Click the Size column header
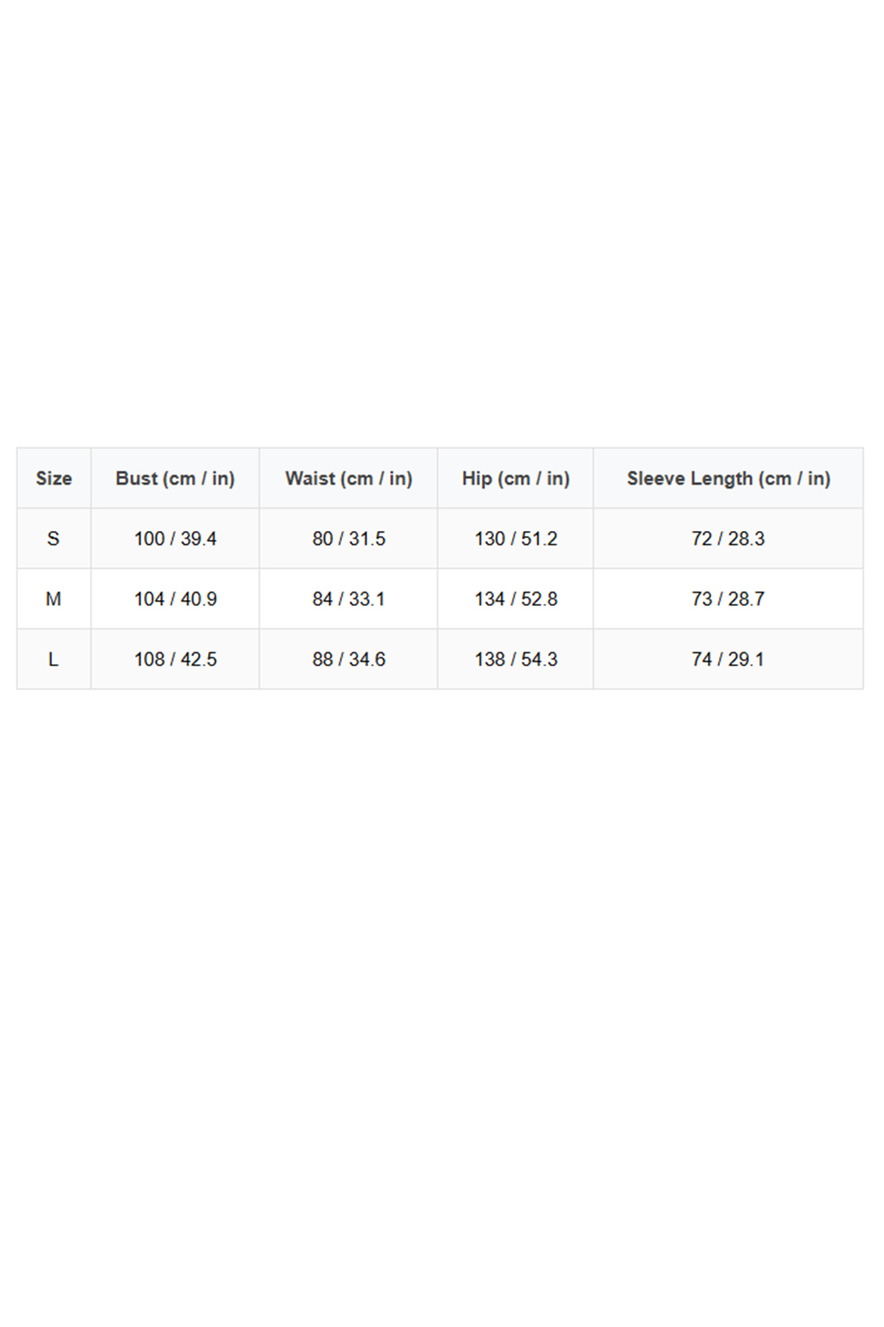This screenshot has height=1327, width=884. pos(54,478)
